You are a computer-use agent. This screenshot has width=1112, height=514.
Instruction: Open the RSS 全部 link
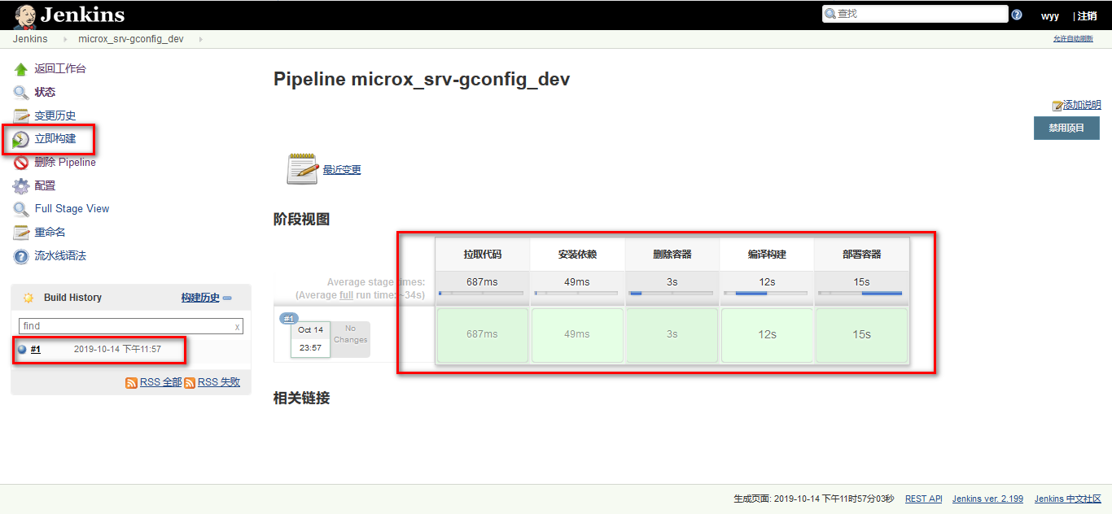click(x=160, y=382)
